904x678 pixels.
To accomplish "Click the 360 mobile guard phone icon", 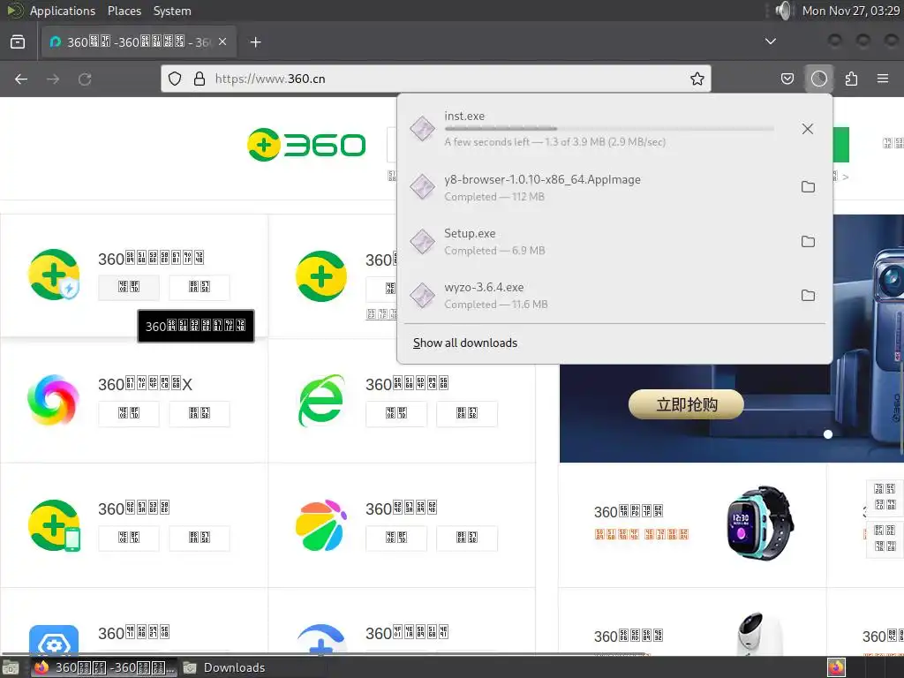I will 54,525.
